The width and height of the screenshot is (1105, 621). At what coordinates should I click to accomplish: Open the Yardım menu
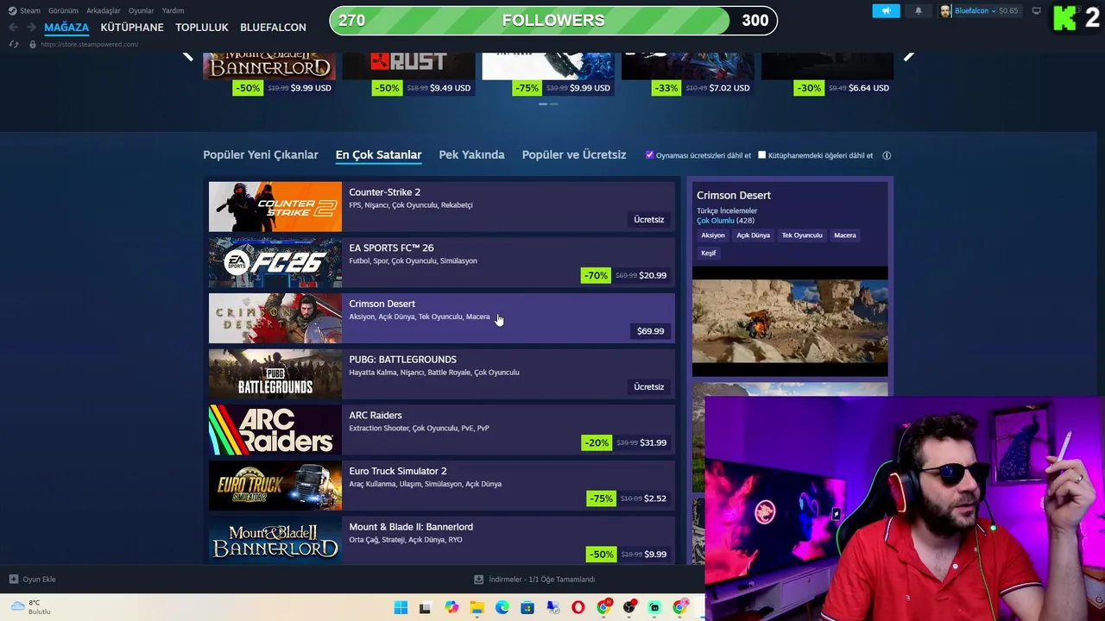click(173, 10)
